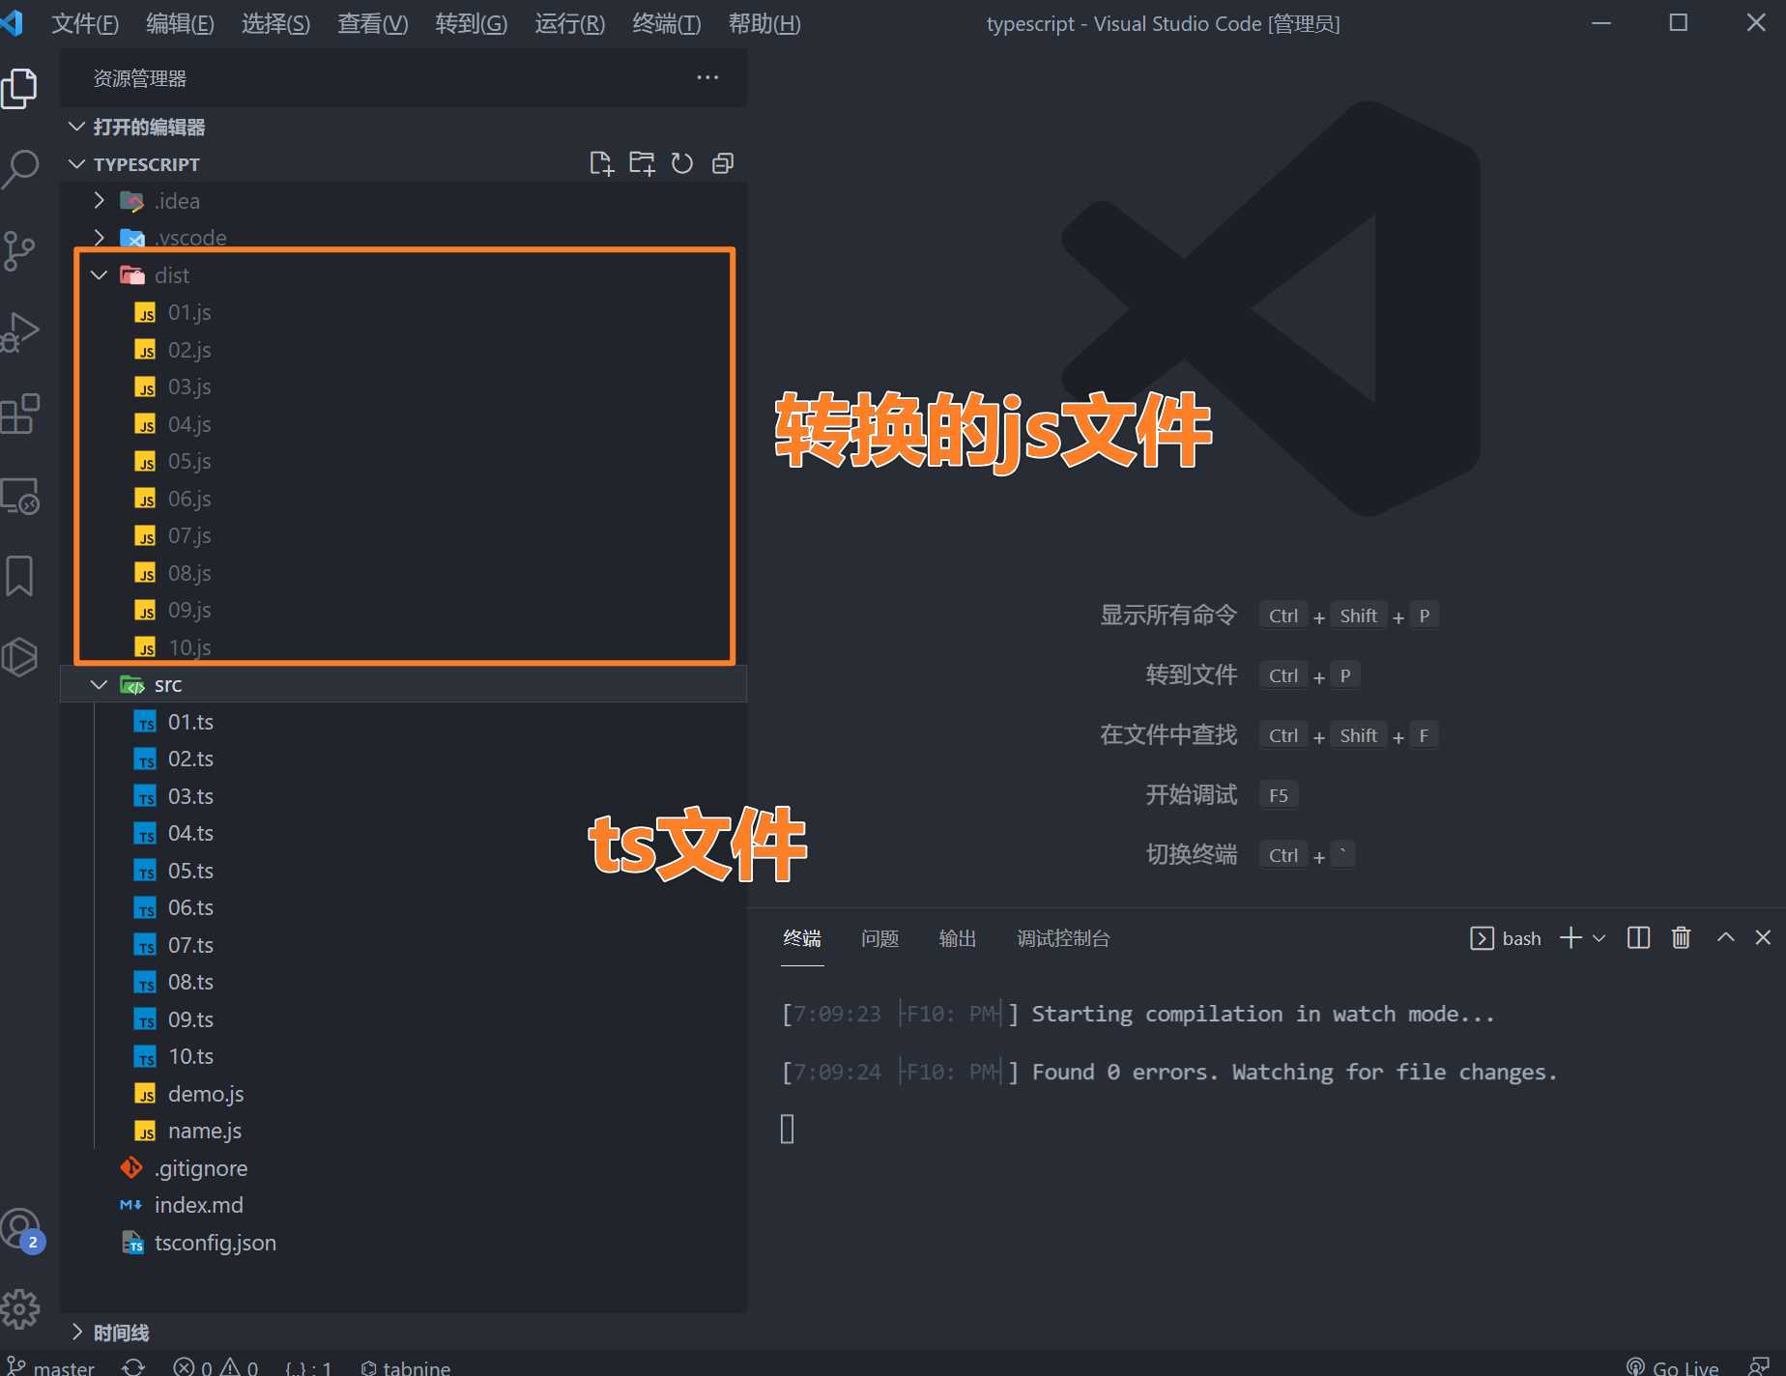Click the sync changes icon in status bar

pyautogui.click(x=133, y=1366)
